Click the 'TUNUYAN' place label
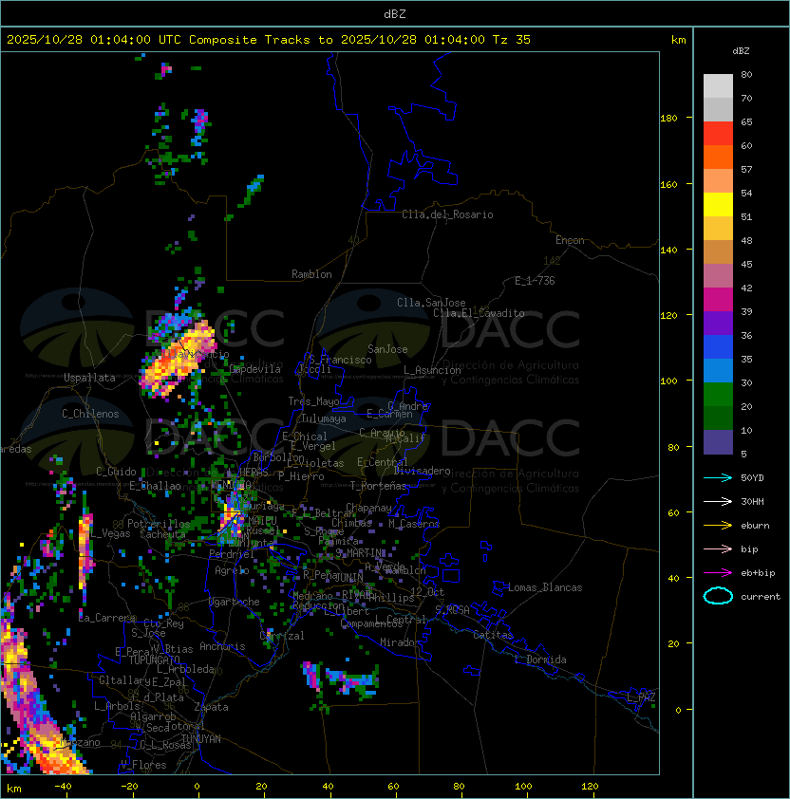This screenshot has height=799, width=790. click(201, 739)
